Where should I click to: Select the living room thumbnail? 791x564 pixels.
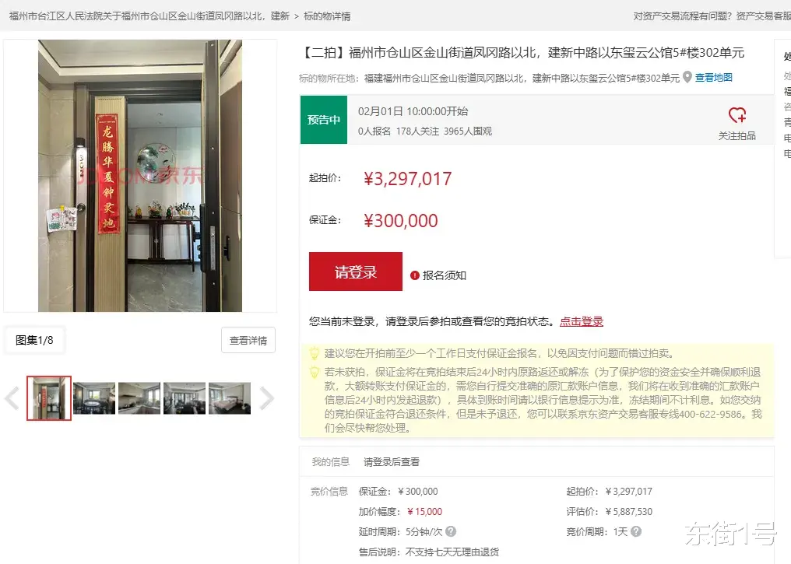(185, 398)
